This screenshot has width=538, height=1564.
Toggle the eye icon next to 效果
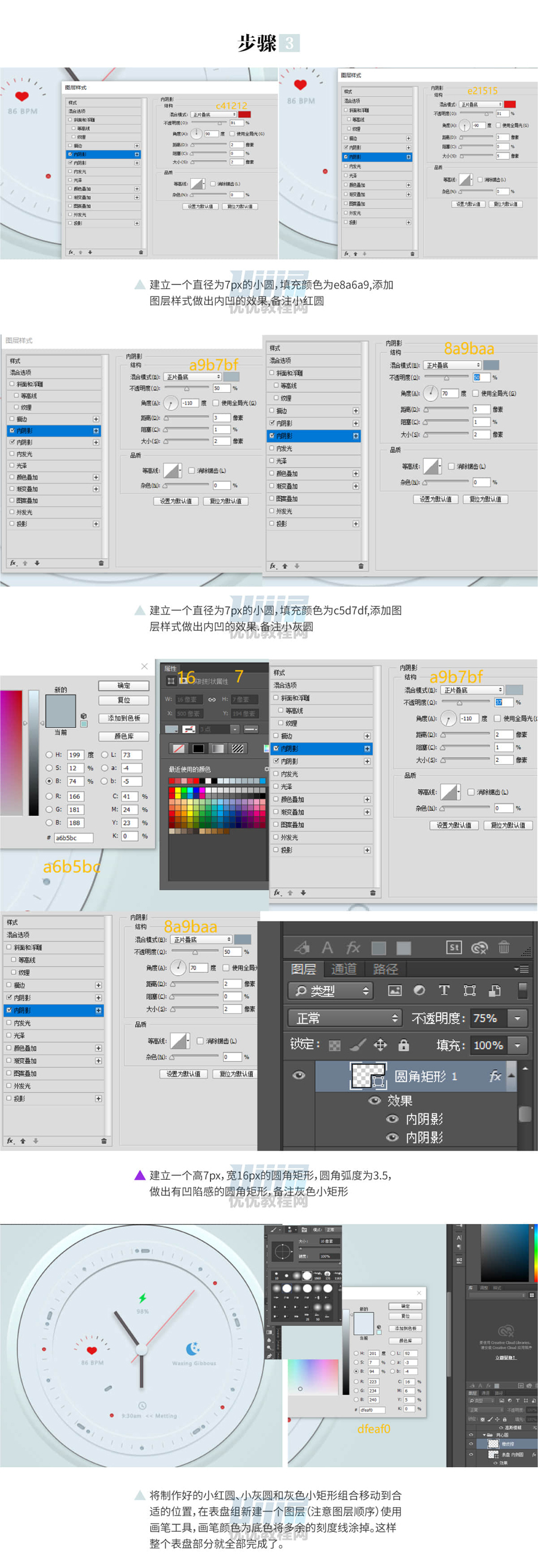(x=375, y=1100)
